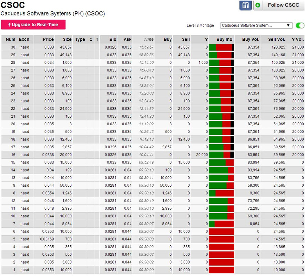Click size 49,143 in row 29

point(66,55)
